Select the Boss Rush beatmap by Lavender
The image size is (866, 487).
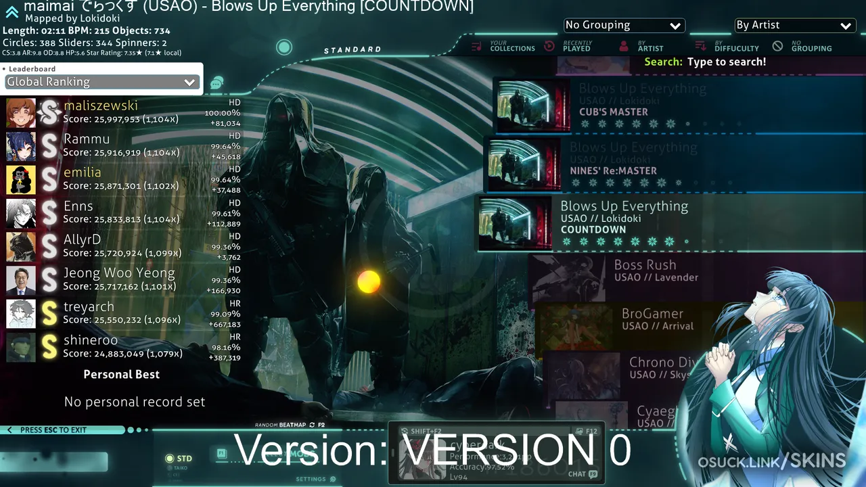tap(697, 277)
